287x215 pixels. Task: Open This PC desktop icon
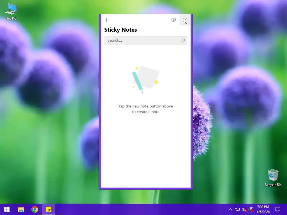tap(11, 12)
